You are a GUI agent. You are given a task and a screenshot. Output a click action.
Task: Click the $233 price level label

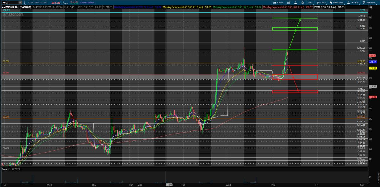coord(363,10)
